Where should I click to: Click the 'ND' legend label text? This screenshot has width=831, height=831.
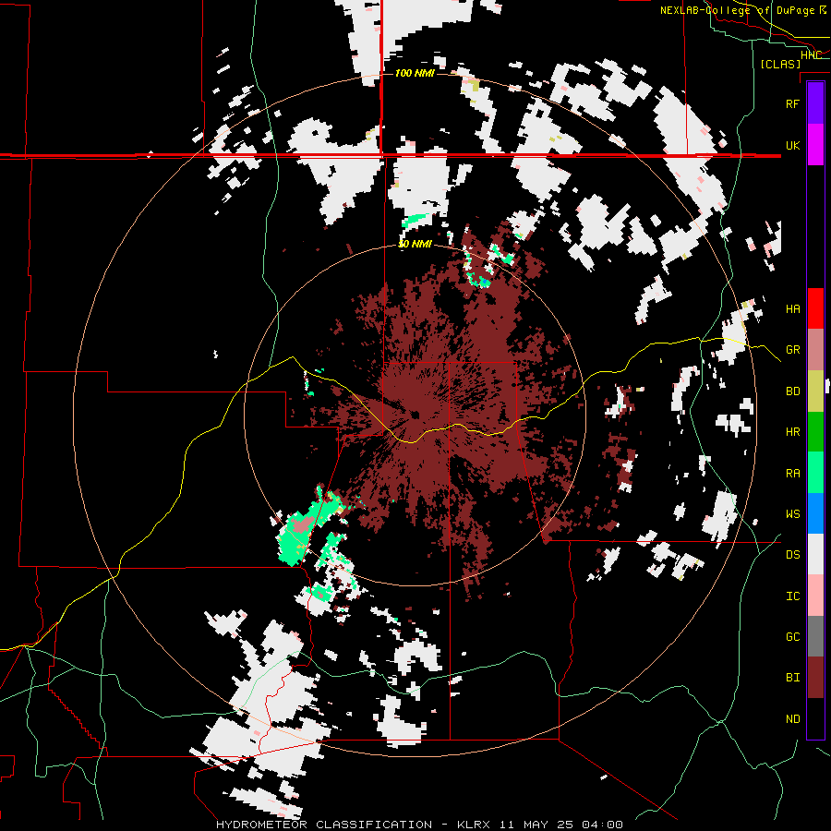point(792,719)
